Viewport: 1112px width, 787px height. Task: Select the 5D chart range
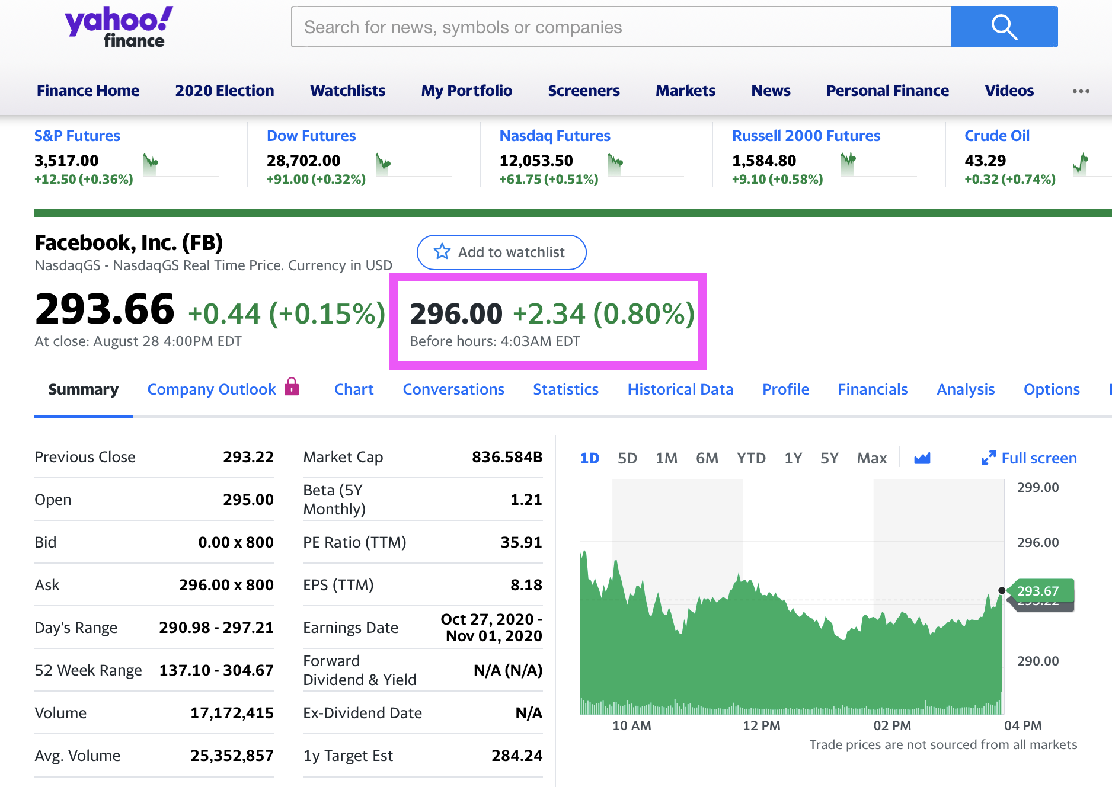(x=627, y=458)
